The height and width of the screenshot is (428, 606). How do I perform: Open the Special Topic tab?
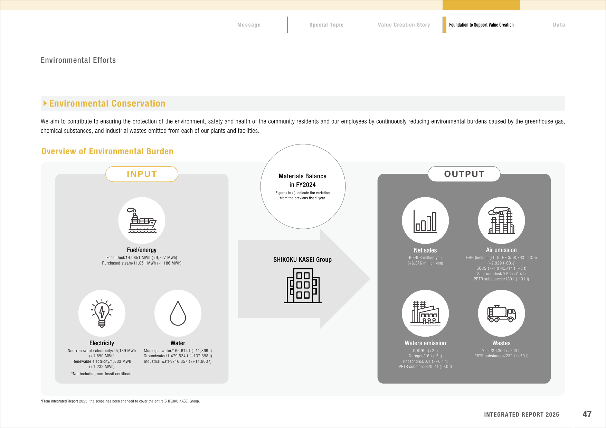tap(326, 25)
